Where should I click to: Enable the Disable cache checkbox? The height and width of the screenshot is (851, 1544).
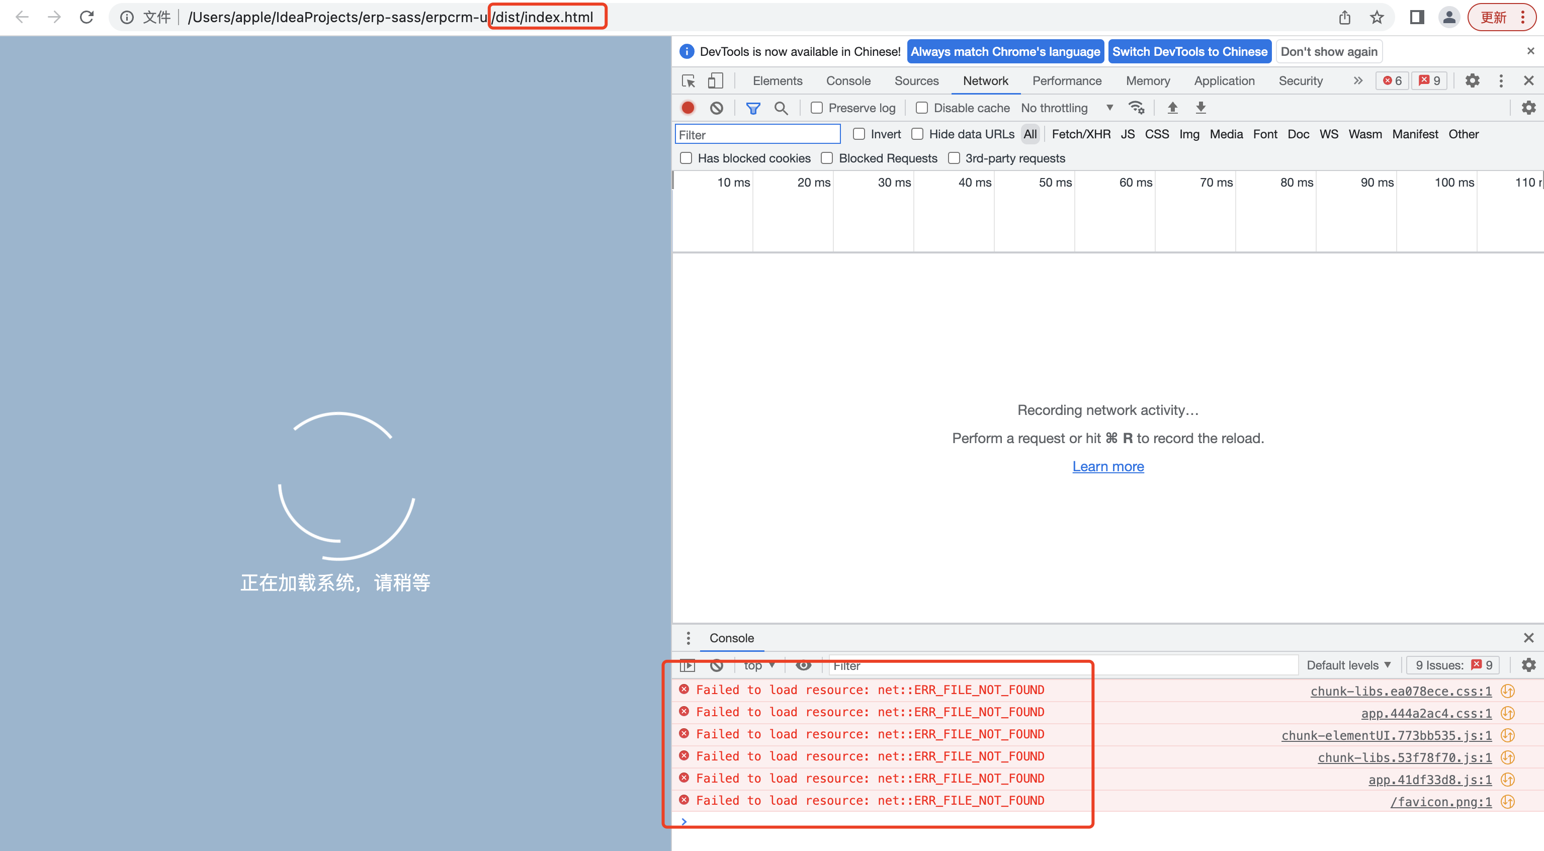[x=921, y=107]
